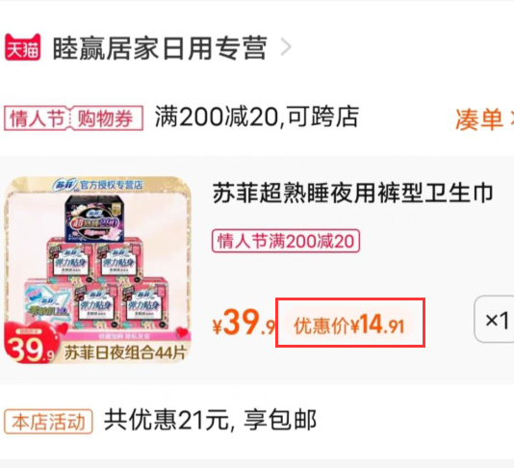Image resolution: width=514 pixels, height=468 pixels.
Task: Tap the 优惠价¥14.91 discount price label
Action: [349, 325]
